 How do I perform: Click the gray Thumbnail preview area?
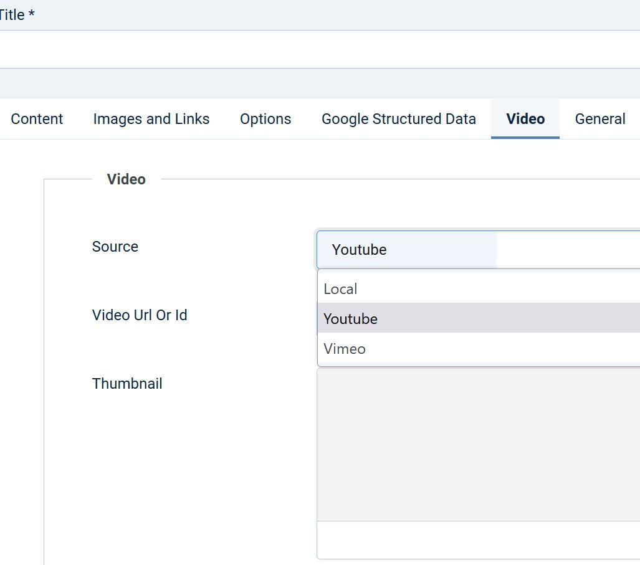(x=478, y=444)
